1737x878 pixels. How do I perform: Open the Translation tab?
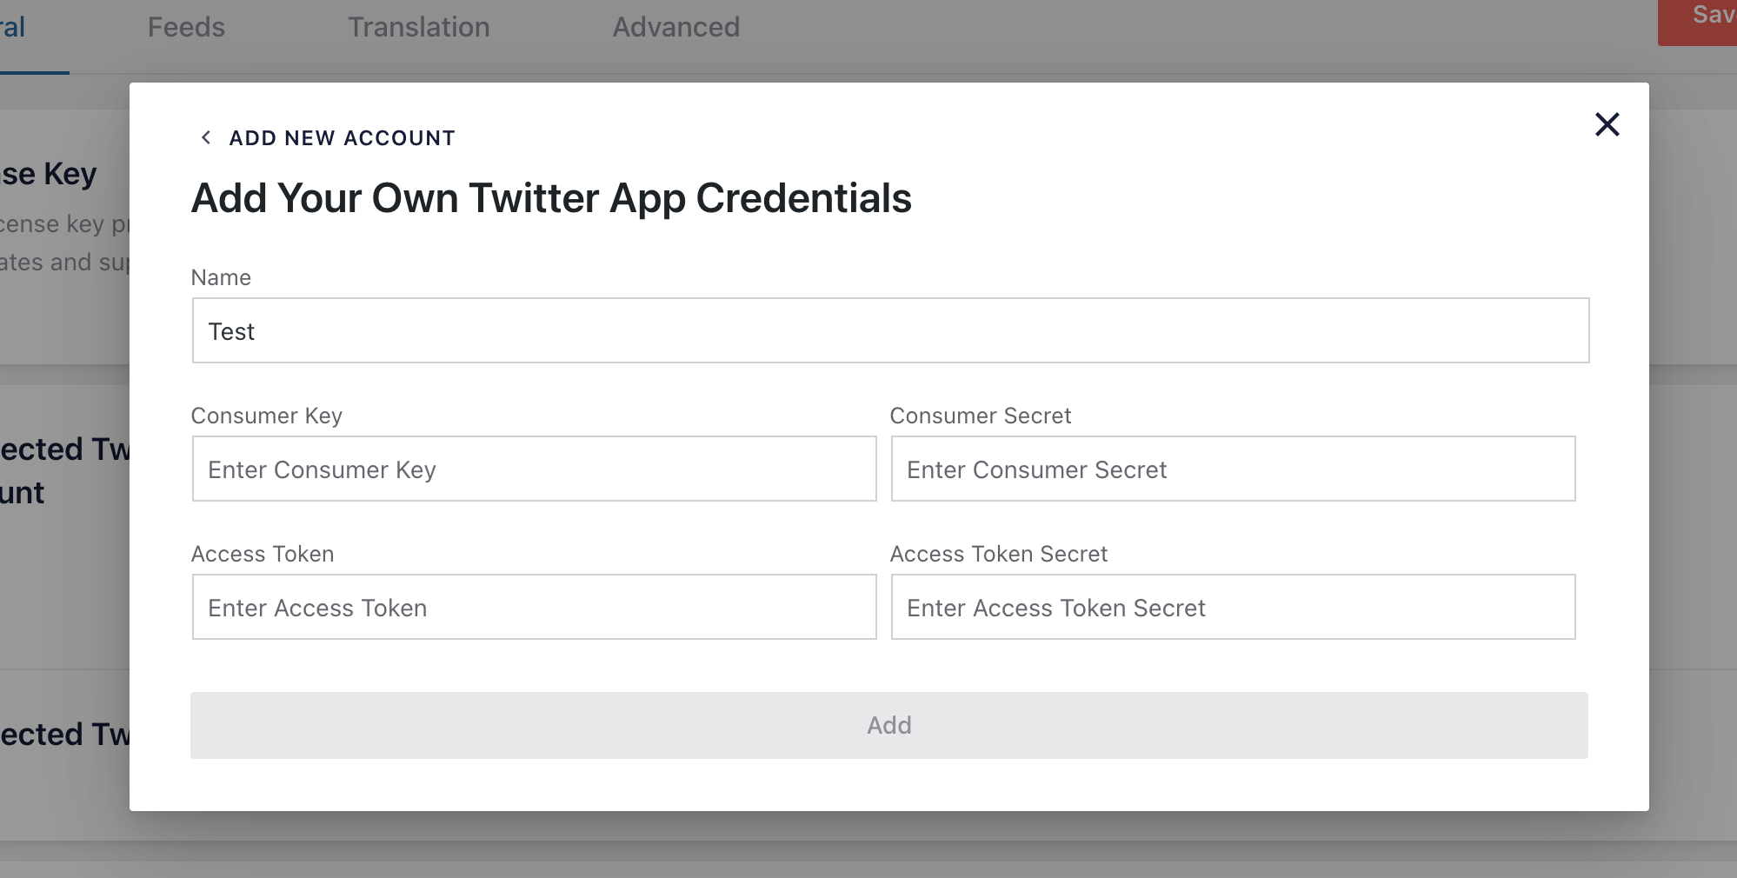point(418,27)
